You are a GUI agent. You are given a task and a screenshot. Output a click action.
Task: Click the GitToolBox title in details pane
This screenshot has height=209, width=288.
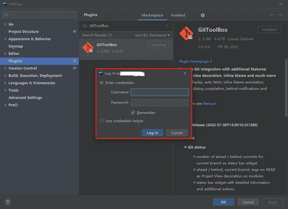click(x=213, y=30)
